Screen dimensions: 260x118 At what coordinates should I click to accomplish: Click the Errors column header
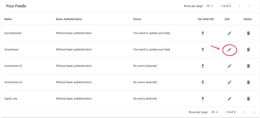pos(137,19)
